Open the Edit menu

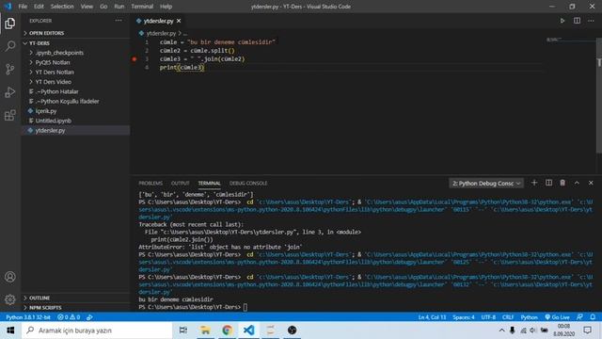[39, 7]
